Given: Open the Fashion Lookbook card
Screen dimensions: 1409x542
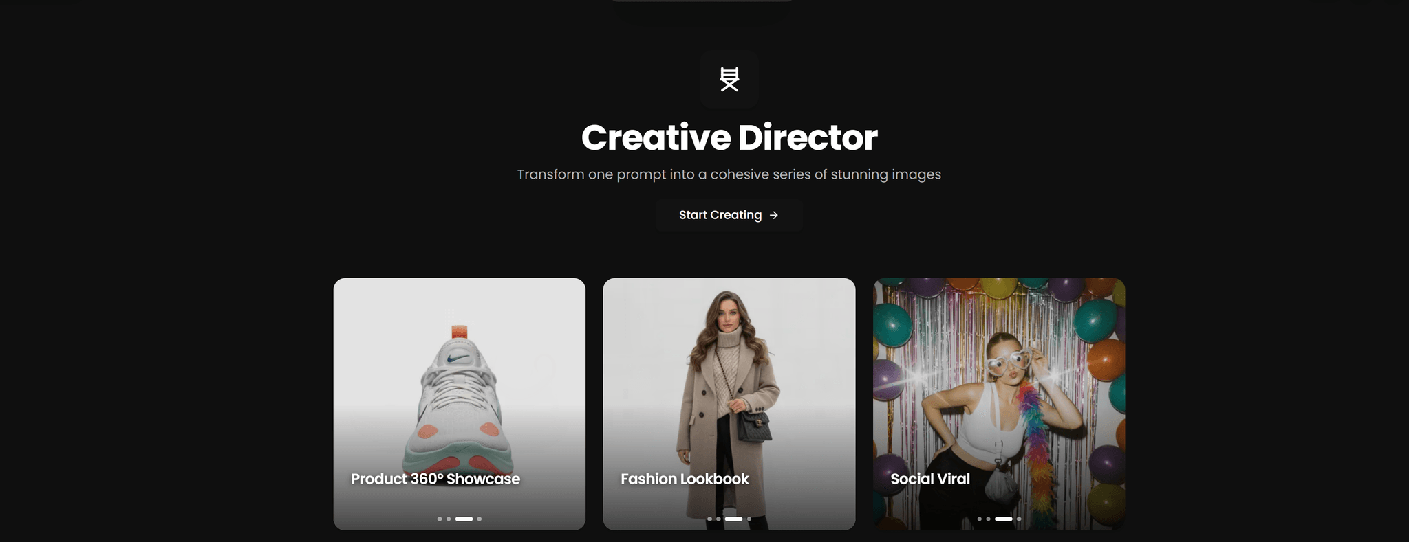Looking at the screenshot, I should (x=729, y=404).
